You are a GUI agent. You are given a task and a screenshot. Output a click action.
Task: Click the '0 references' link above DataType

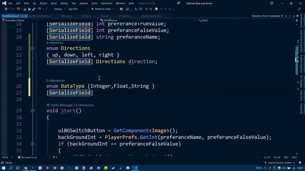coord(55,80)
